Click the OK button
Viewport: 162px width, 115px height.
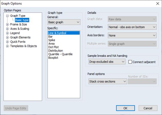pos(125,108)
